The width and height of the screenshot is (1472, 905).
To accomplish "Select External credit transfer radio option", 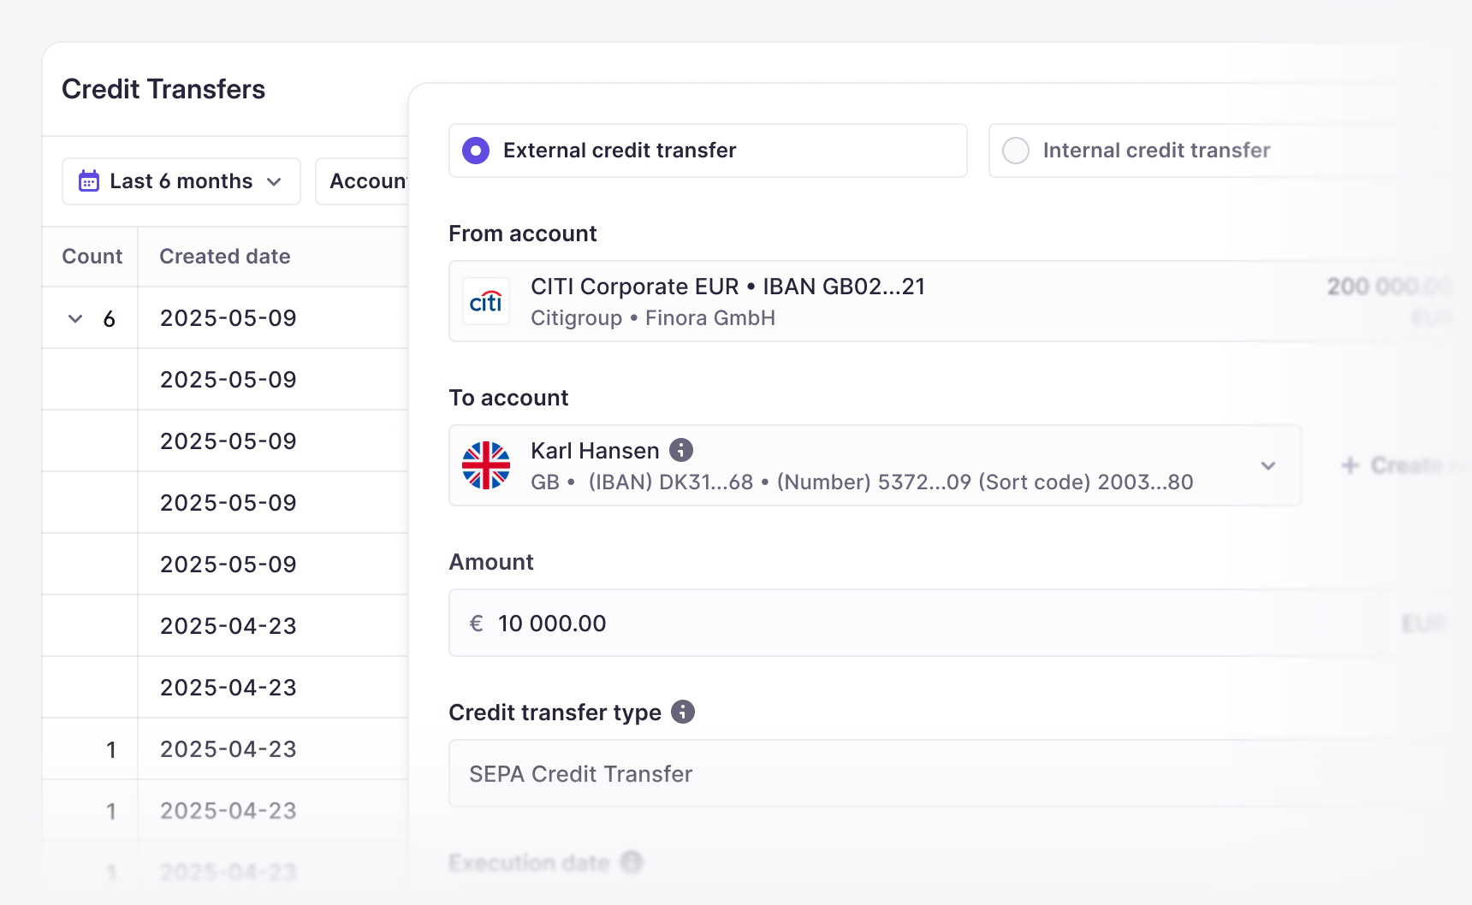I will [476, 151].
